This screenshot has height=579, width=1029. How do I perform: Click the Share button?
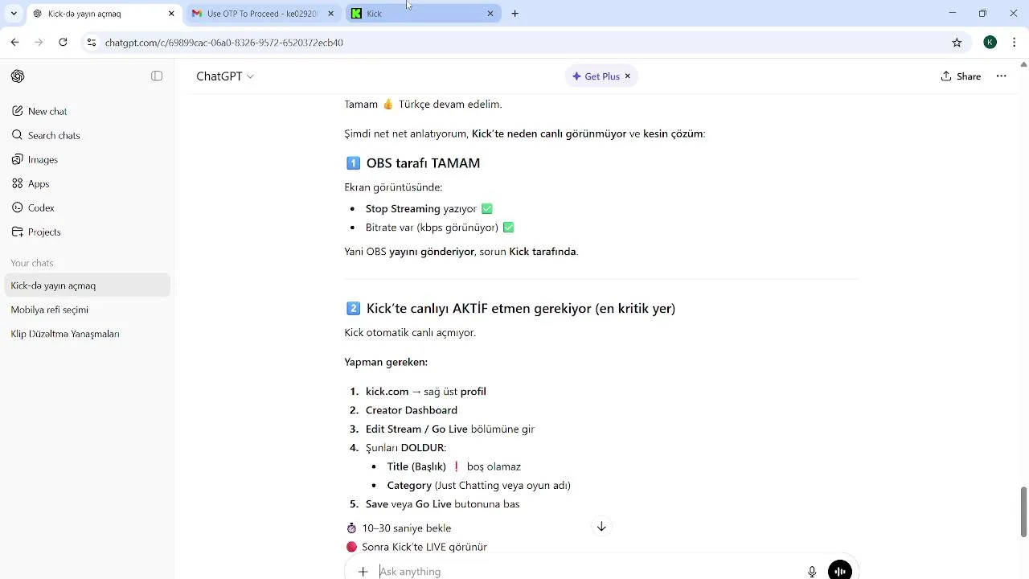click(x=961, y=76)
